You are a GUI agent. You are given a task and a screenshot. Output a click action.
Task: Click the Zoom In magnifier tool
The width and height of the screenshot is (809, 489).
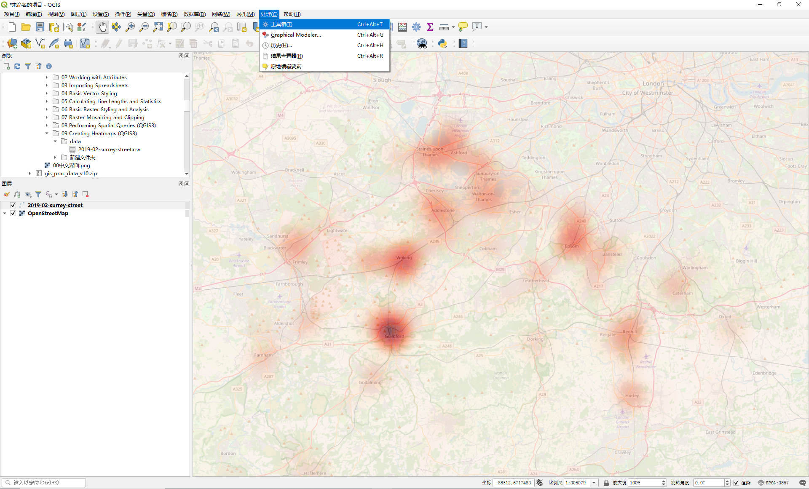click(130, 27)
